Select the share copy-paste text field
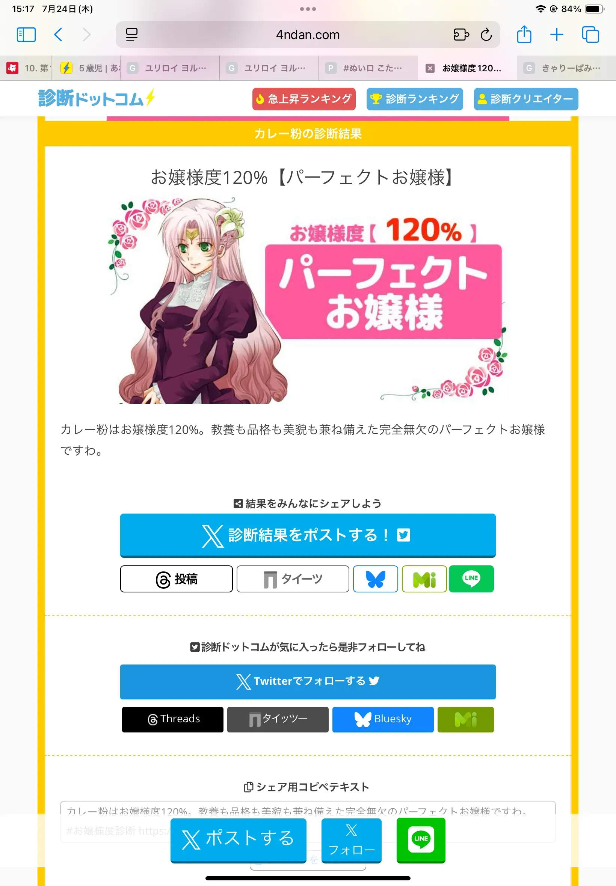 coord(308,821)
